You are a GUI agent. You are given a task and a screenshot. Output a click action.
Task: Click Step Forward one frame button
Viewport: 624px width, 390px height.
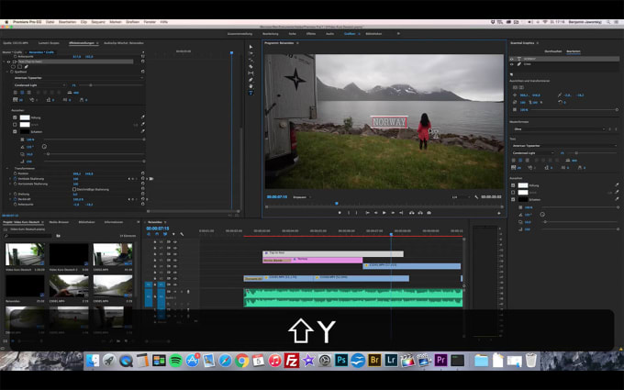coord(393,213)
